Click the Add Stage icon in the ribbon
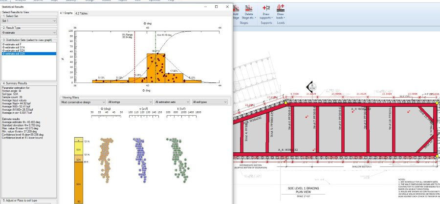This screenshot has height=204, width=440. tap(236, 8)
